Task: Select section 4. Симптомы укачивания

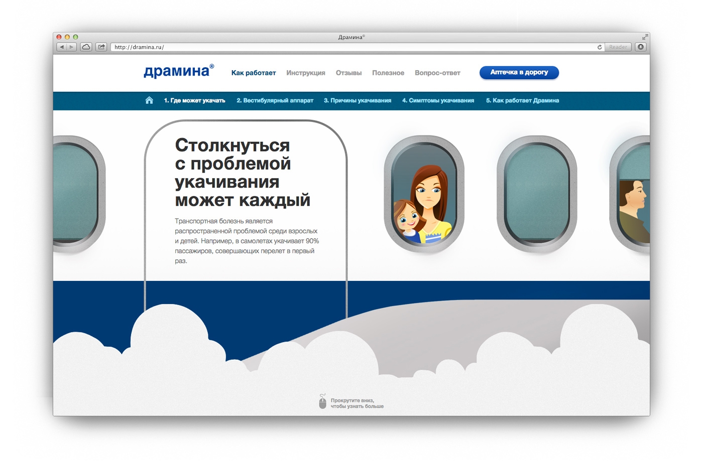Action: [x=438, y=100]
